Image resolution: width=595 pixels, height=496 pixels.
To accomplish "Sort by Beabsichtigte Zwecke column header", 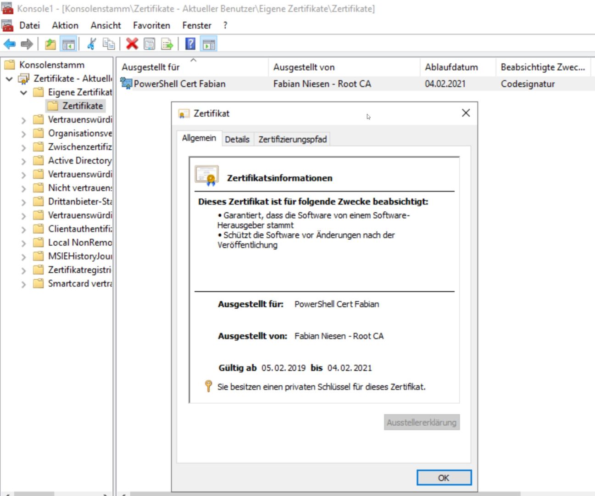I will point(544,67).
